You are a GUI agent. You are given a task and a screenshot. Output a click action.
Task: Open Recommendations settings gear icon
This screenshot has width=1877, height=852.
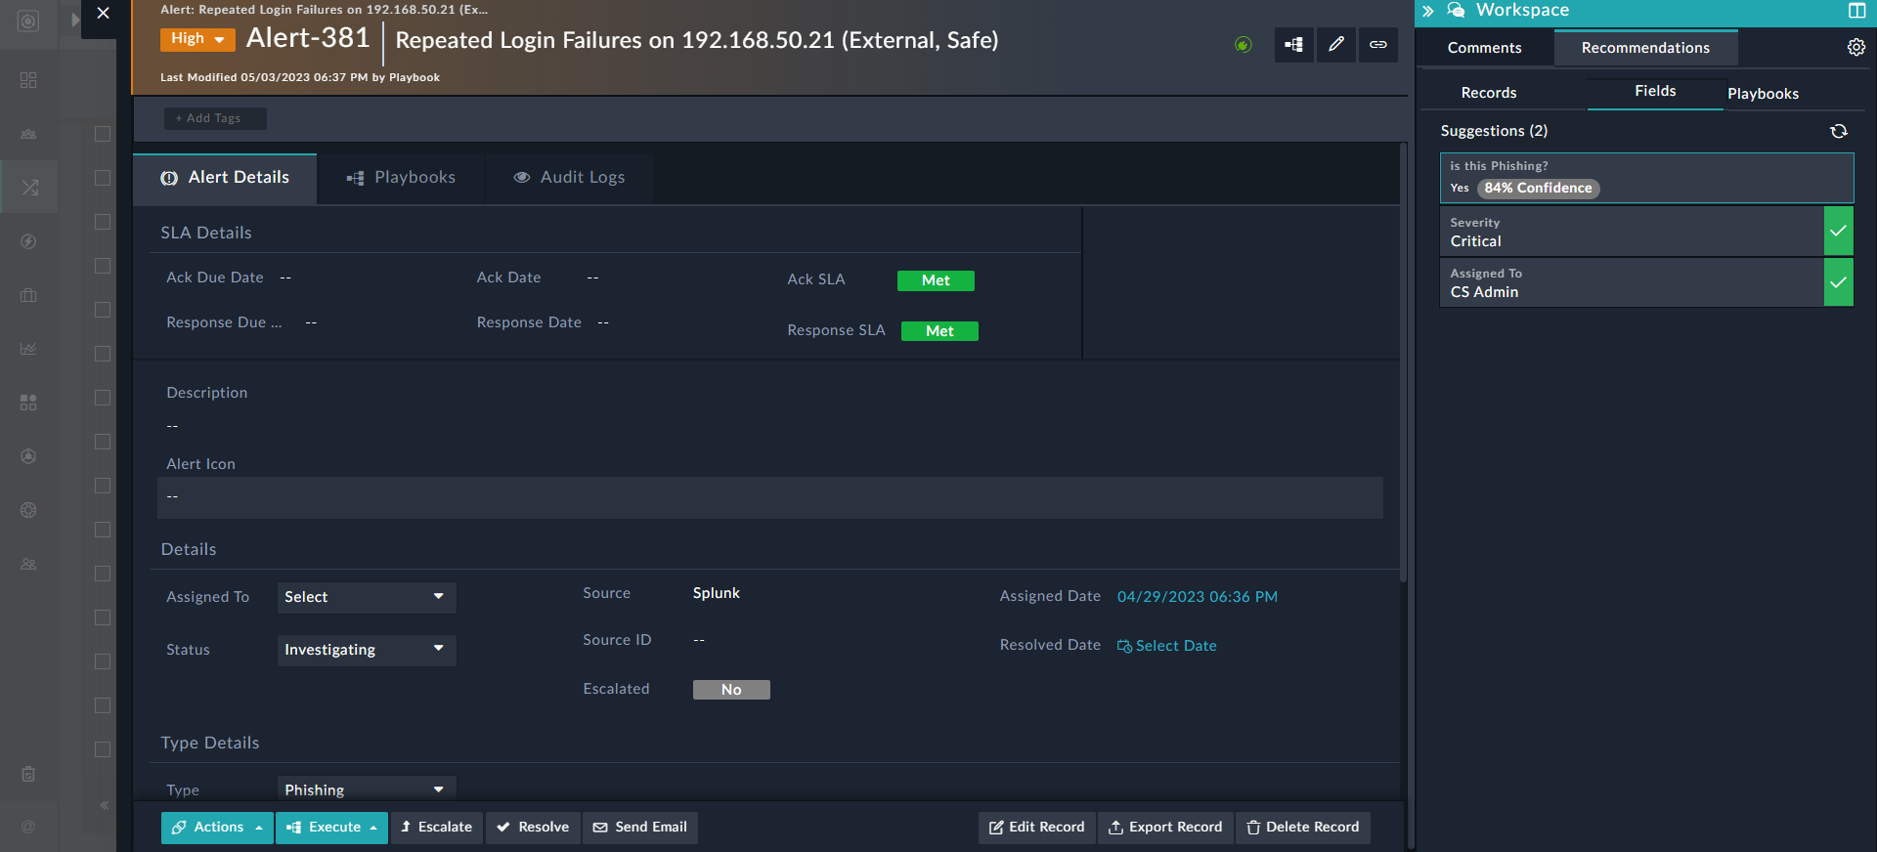[1855, 48]
